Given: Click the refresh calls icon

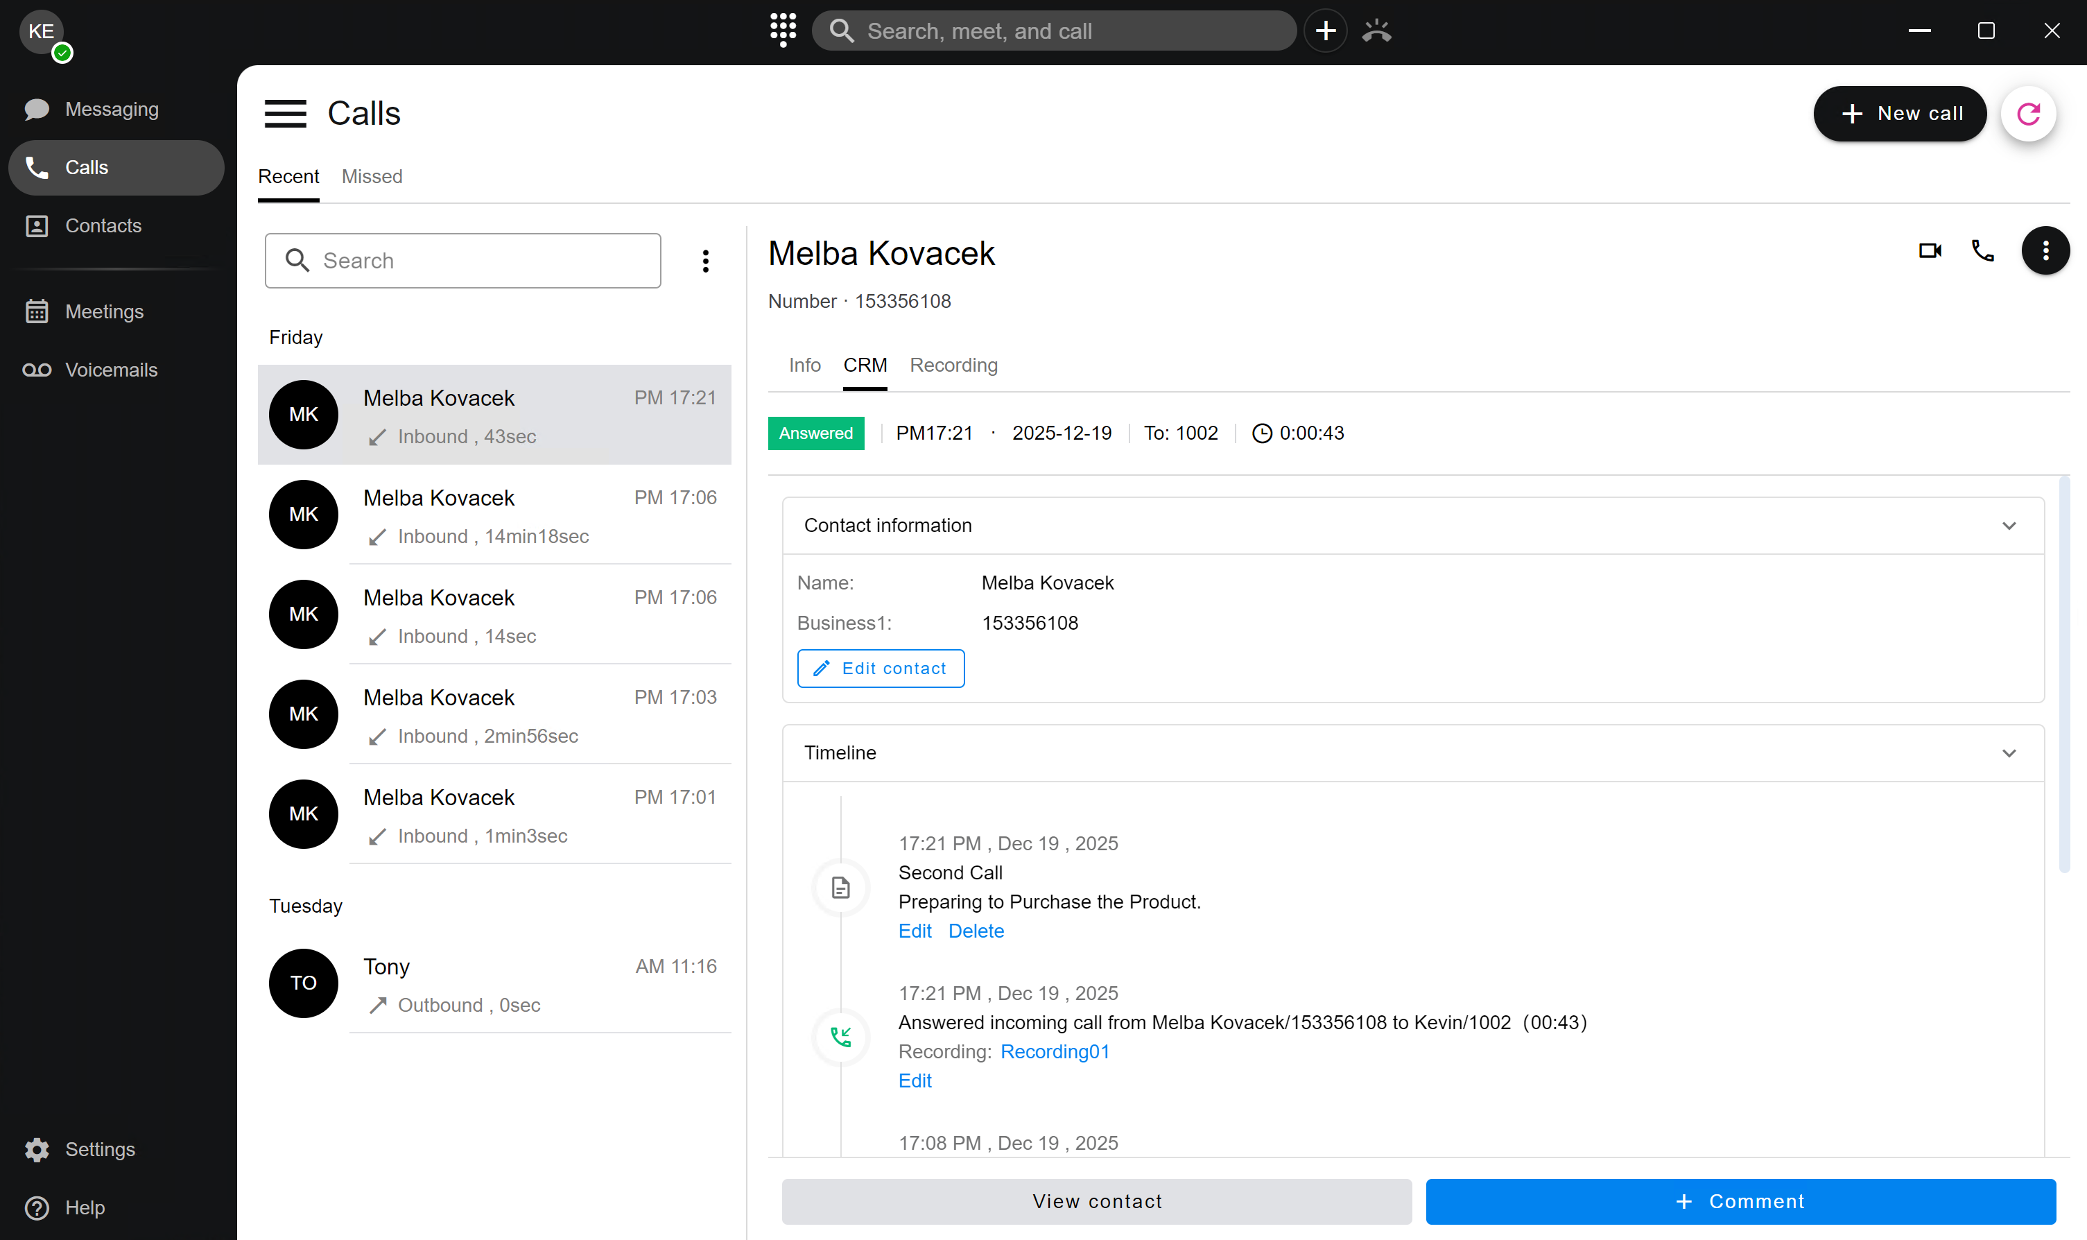Looking at the screenshot, I should click(2027, 114).
